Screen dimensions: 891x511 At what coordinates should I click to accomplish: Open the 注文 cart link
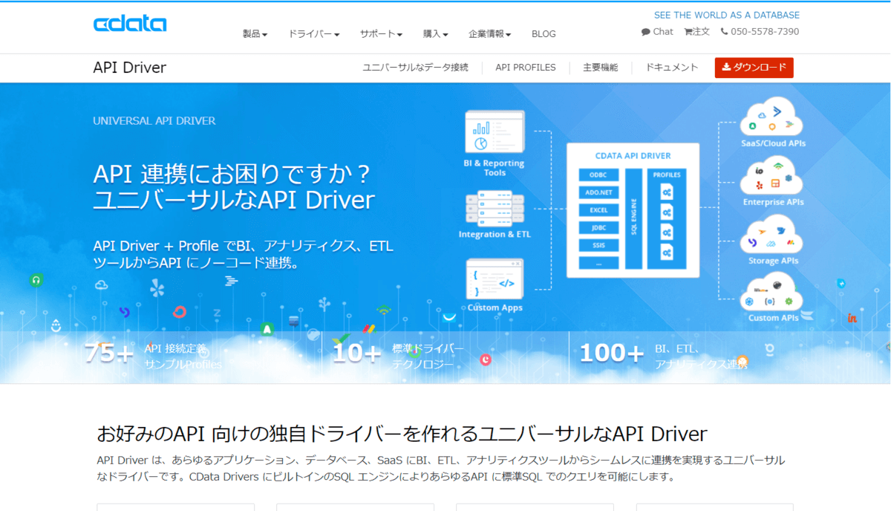(x=696, y=31)
